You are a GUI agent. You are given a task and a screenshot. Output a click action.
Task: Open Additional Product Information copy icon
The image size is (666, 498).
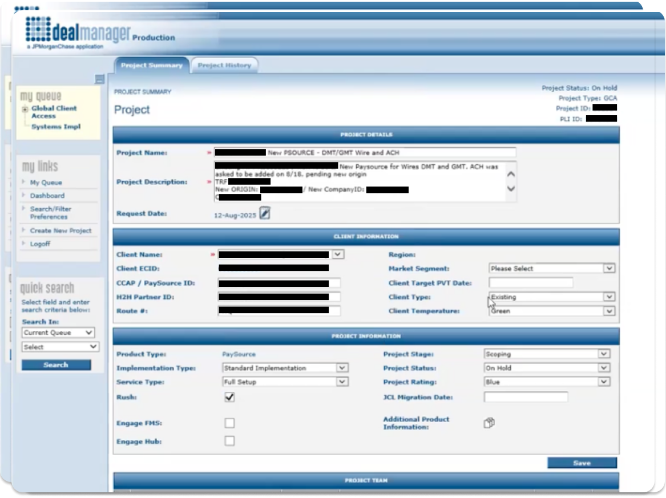(489, 423)
